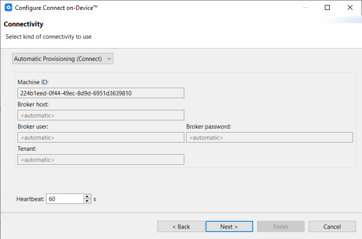Select the Broker host field
This screenshot has width=362, height=239.
pos(101,115)
